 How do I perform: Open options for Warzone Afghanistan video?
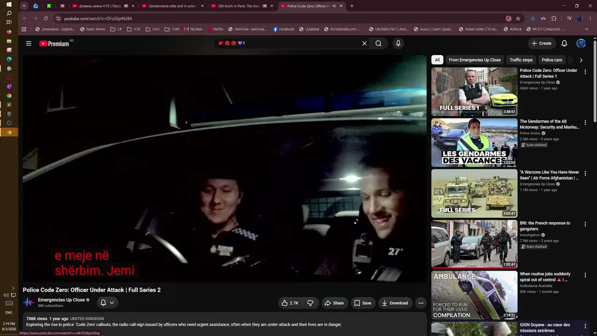[585, 174]
